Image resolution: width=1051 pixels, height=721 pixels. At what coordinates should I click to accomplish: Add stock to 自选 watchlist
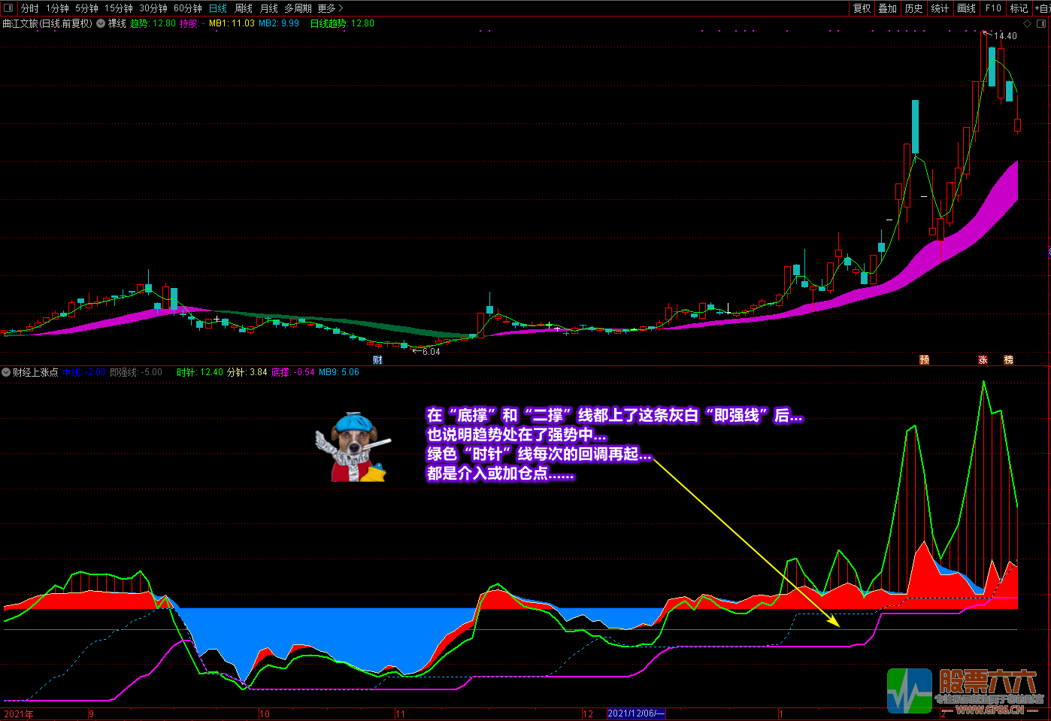point(1042,8)
